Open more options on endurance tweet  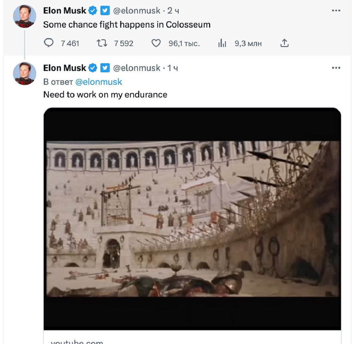336,68
